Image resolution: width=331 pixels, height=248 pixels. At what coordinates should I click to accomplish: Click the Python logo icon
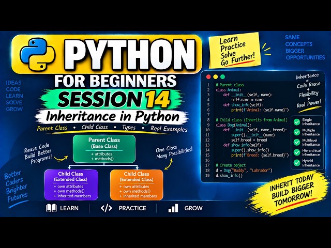click(x=37, y=55)
